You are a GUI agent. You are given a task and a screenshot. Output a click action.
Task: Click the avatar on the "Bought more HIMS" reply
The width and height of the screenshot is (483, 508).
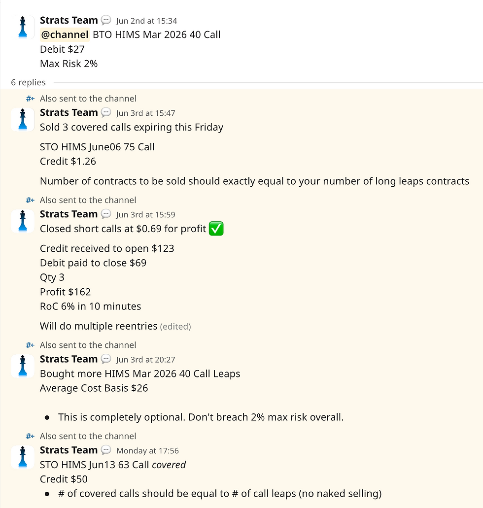coord(22,366)
